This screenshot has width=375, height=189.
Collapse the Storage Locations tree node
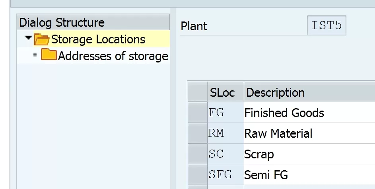point(28,38)
